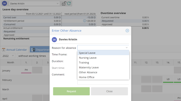Click the March row label
Viewport: 181px width, 101px height.
tap(5, 89)
